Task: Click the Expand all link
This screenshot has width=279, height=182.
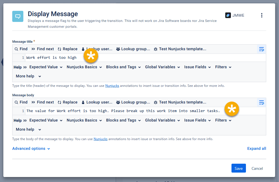Action: (x=256, y=149)
